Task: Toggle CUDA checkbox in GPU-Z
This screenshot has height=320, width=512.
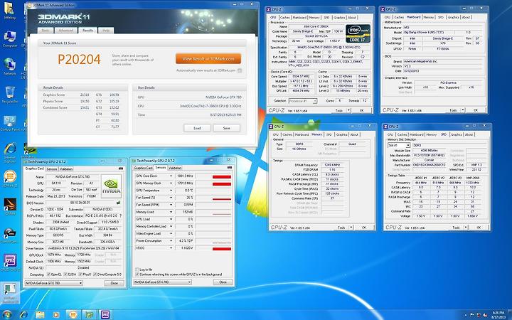Action: pos(65,274)
